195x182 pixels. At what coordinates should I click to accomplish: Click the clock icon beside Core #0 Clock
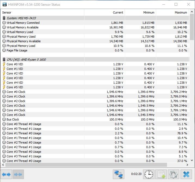point(4,92)
